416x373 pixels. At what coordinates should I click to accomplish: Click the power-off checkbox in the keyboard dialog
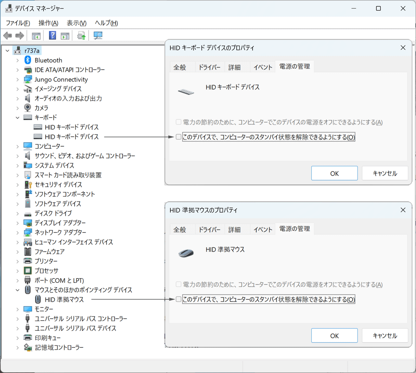[x=178, y=122]
